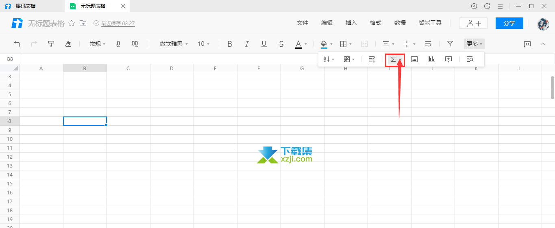Apply cell borders icon
The image size is (555, 228).
(x=343, y=44)
